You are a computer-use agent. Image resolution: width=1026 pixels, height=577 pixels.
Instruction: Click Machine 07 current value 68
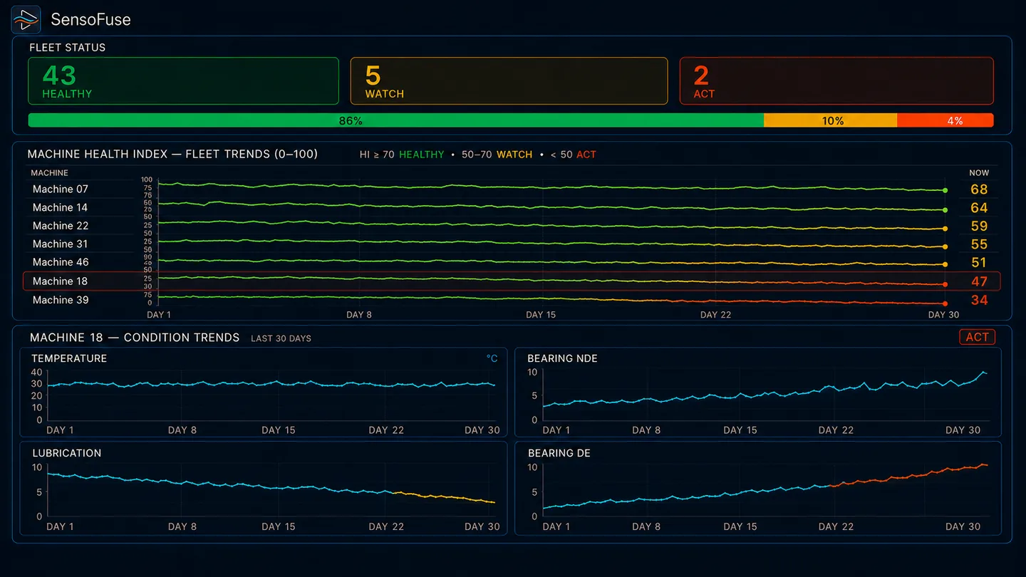(979, 189)
